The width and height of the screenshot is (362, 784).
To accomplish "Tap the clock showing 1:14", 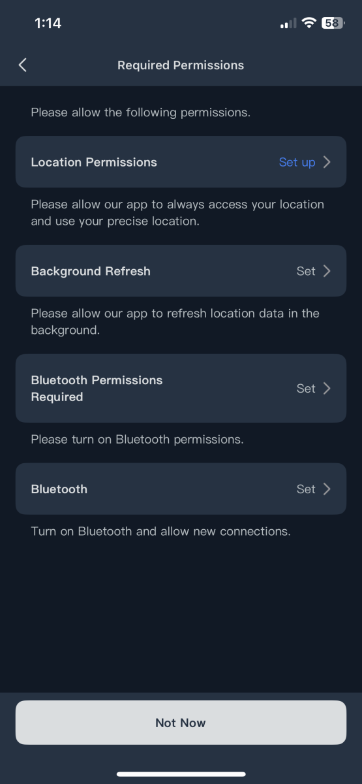I will 48,23.
